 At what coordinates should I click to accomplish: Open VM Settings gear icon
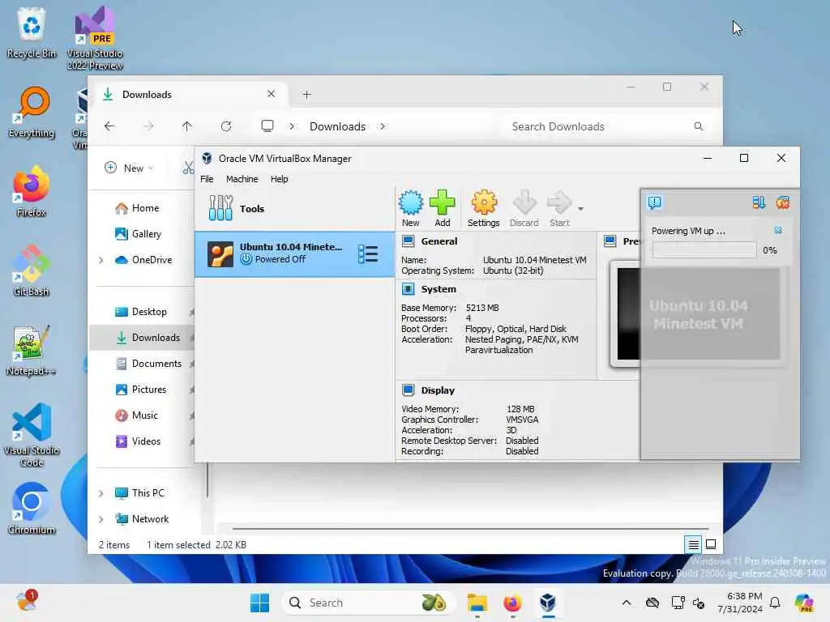point(483,208)
